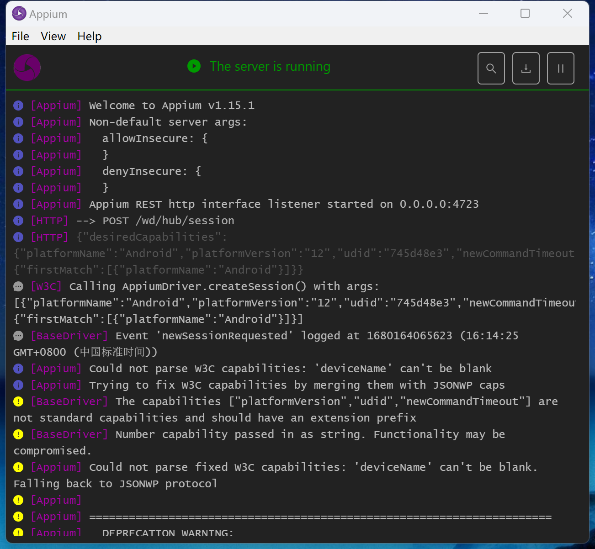Maximize the Appium window

coord(525,14)
